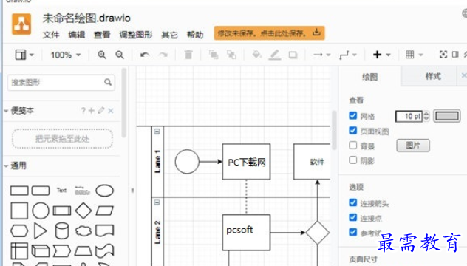Toggle the 连接箭头 checkbox
This screenshot has height=266, width=467.
[353, 203]
